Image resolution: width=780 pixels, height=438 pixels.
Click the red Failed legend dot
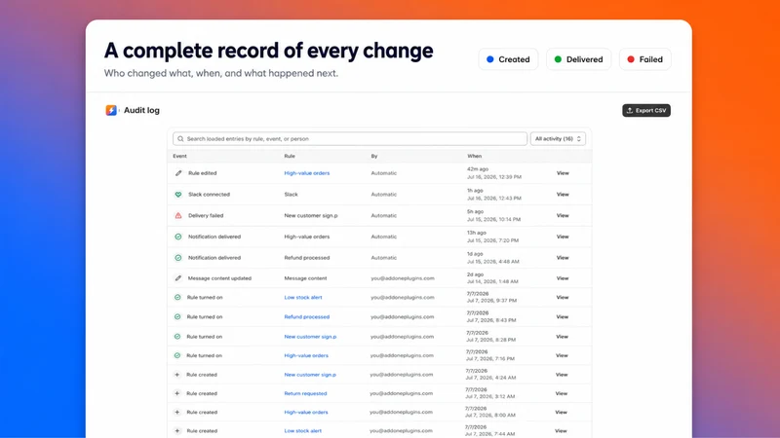point(631,59)
